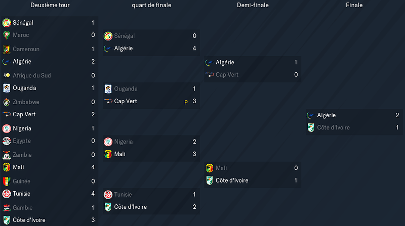Click the penalty 'p' marker by Cap Vert
The width and height of the screenshot is (405, 226).
pos(186,102)
